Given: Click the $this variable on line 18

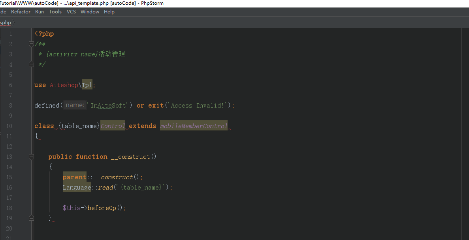Looking at the screenshot, I should [72, 208].
